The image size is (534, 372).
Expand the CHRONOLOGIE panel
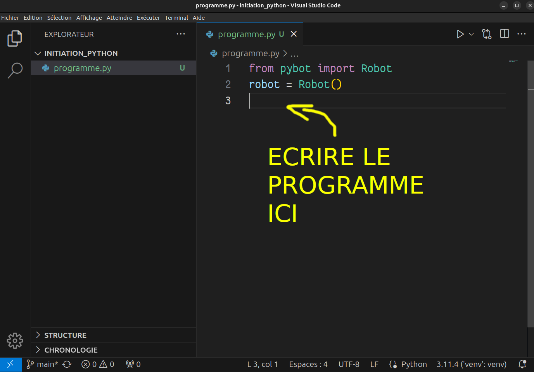tap(113, 350)
